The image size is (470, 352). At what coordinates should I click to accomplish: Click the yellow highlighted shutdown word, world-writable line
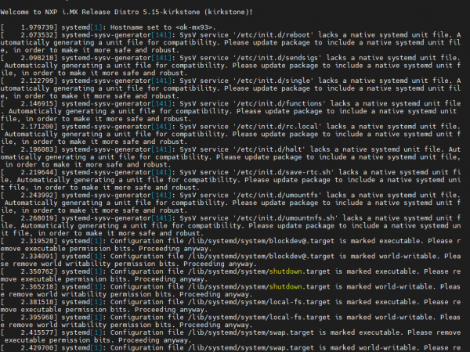coord(284,286)
